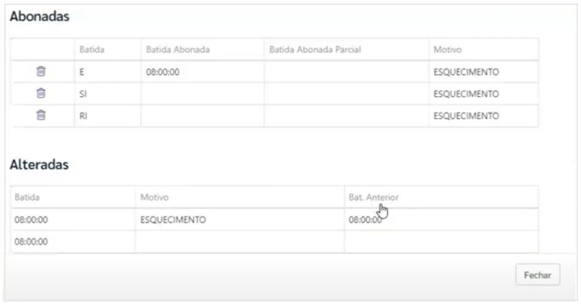Select the 08:00:00 Batida Abonada cell
The image size is (581, 305).
163,72
